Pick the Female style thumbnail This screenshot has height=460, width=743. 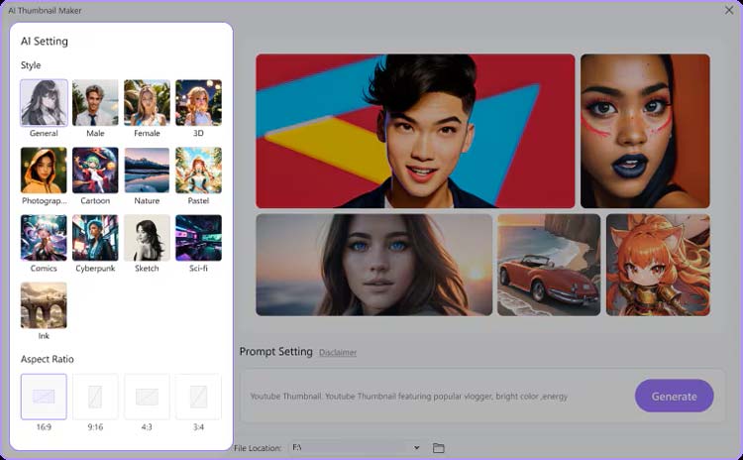tap(147, 103)
